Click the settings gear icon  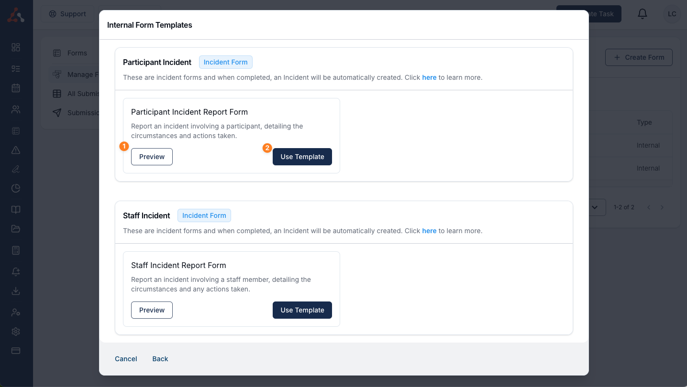16,332
